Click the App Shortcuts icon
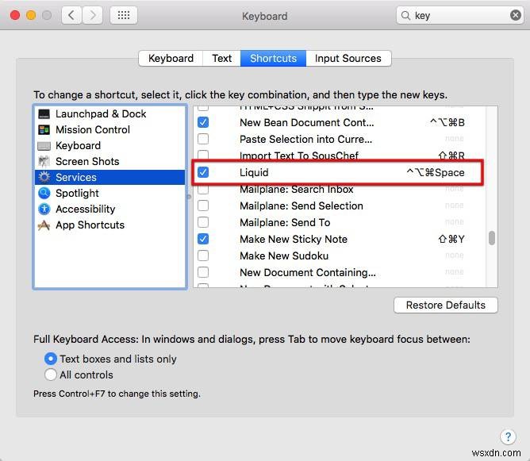This screenshot has width=530, height=461. point(44,225)
